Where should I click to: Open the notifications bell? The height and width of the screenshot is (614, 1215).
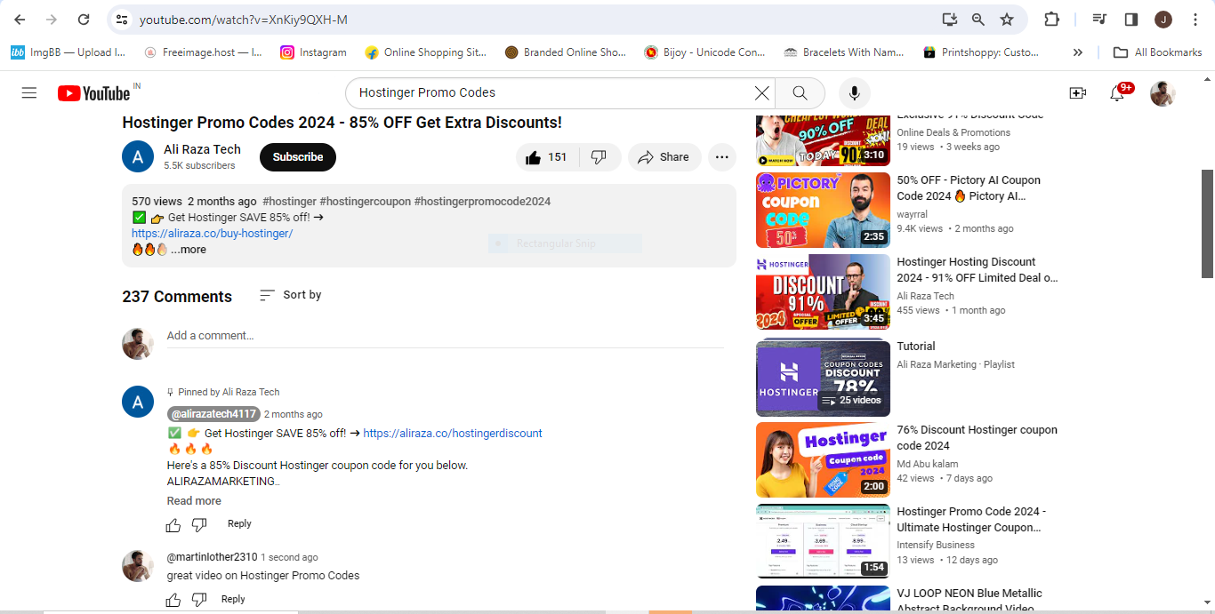pos(1118,92)
